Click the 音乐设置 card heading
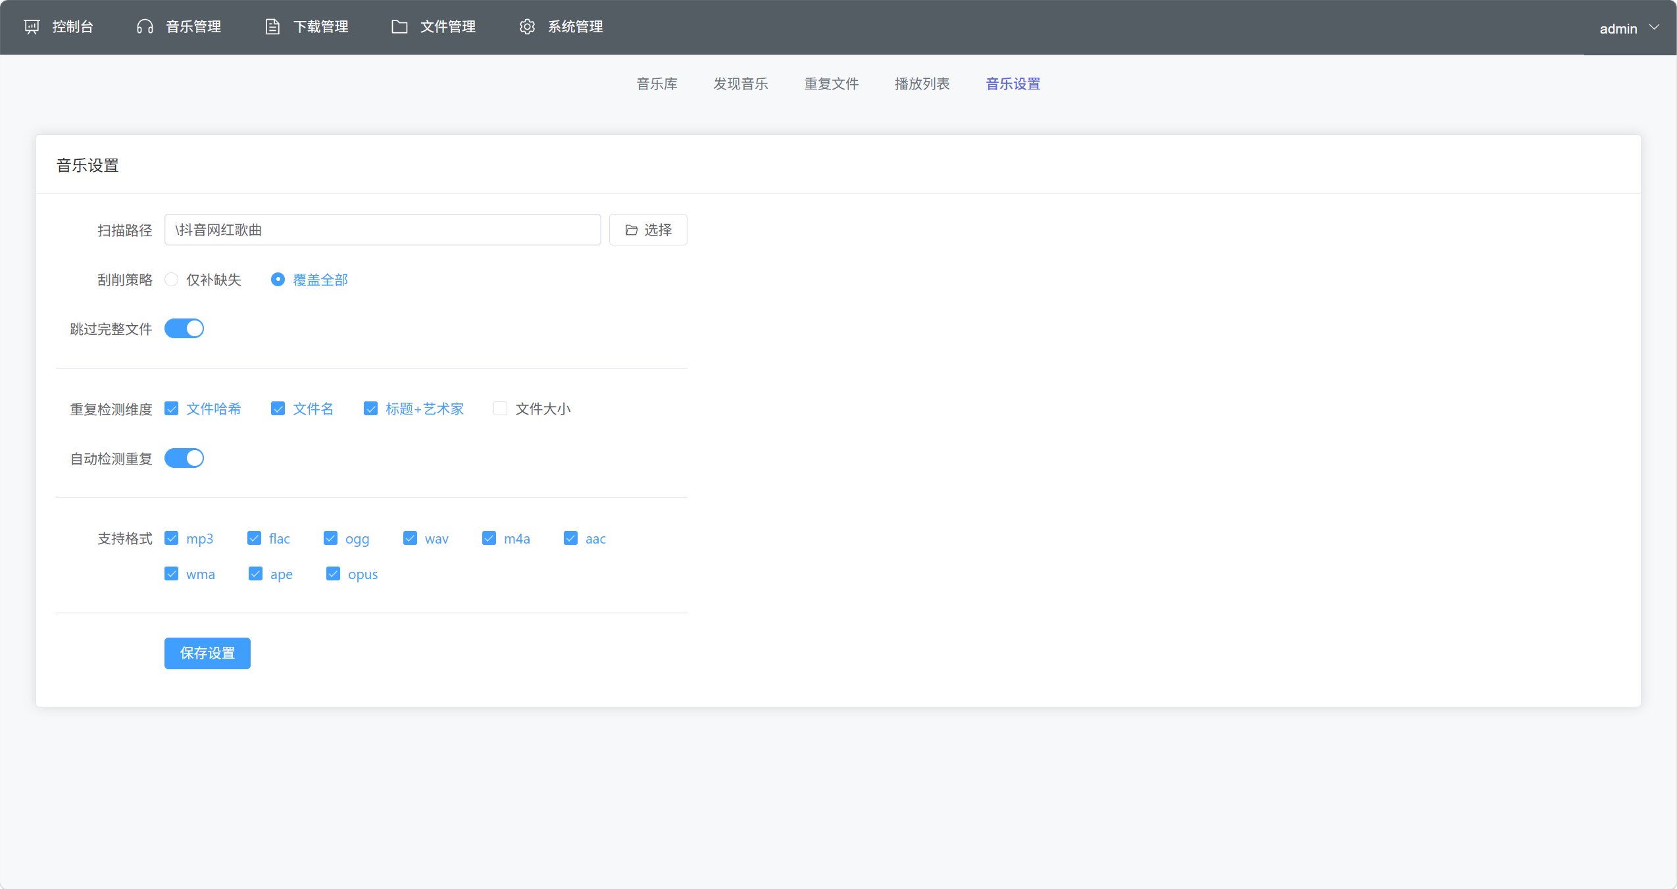1677x889 pixels. coord(88,166)
